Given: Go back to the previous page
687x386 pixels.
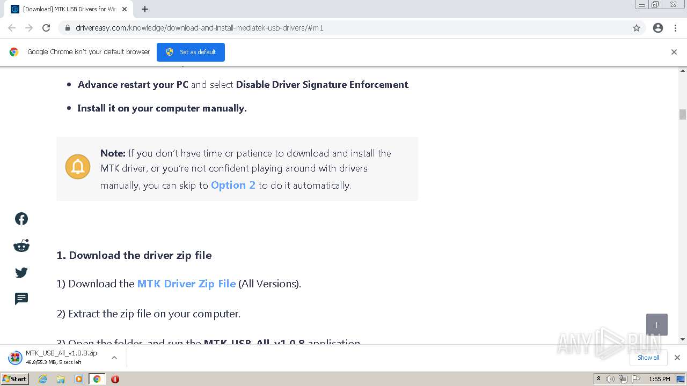Looking at the screenshot, I should pyautogui.click(x=12, y=28).
